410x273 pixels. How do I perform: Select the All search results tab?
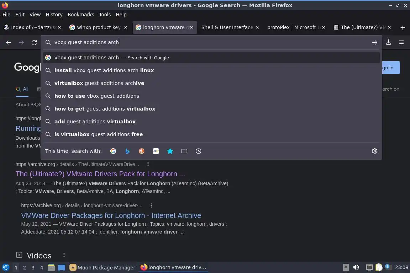click(22, 89)
